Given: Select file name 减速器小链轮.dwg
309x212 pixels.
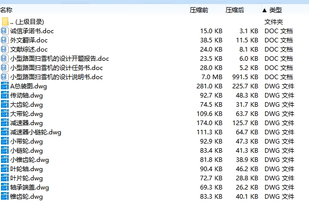Looking at the screenshot, I should tap(36, 132).
